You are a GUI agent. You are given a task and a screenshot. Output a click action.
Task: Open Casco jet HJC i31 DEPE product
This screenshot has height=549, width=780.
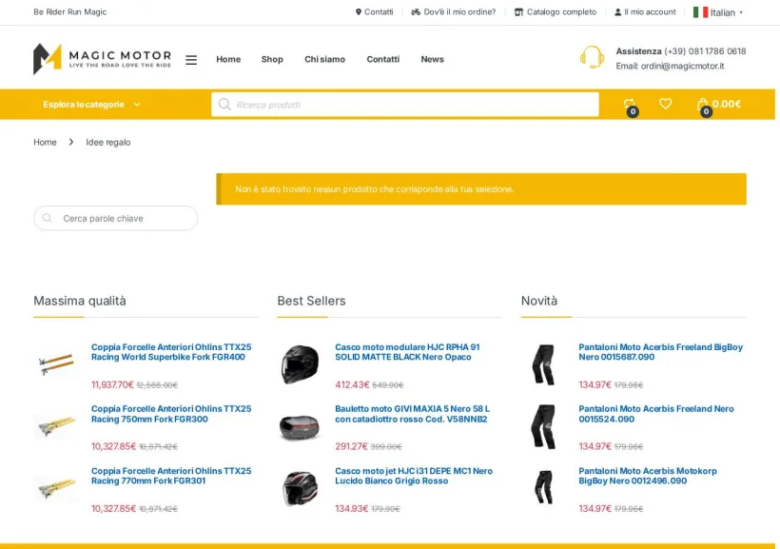click(x=414, y=476)
